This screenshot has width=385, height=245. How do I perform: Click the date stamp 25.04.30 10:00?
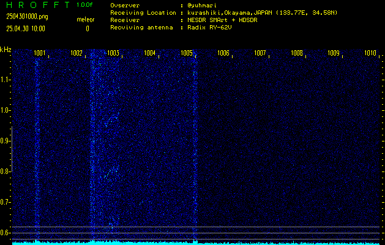coord(26,29)
